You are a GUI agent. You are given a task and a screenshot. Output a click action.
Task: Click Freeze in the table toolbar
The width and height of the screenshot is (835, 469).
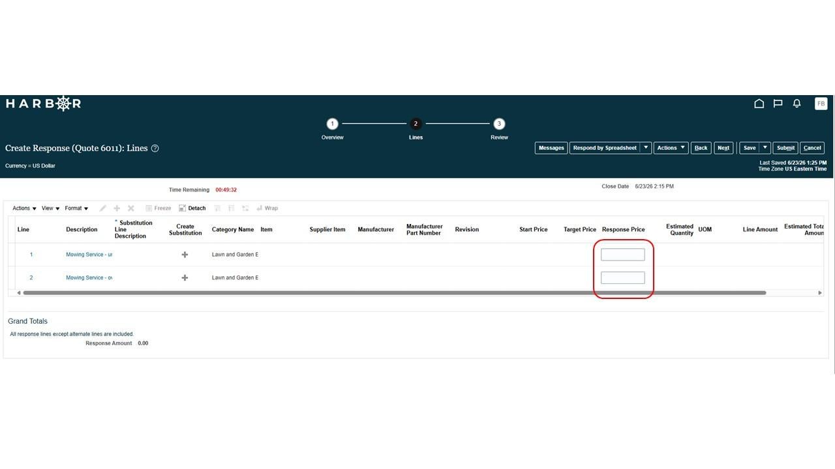point(158,208)
